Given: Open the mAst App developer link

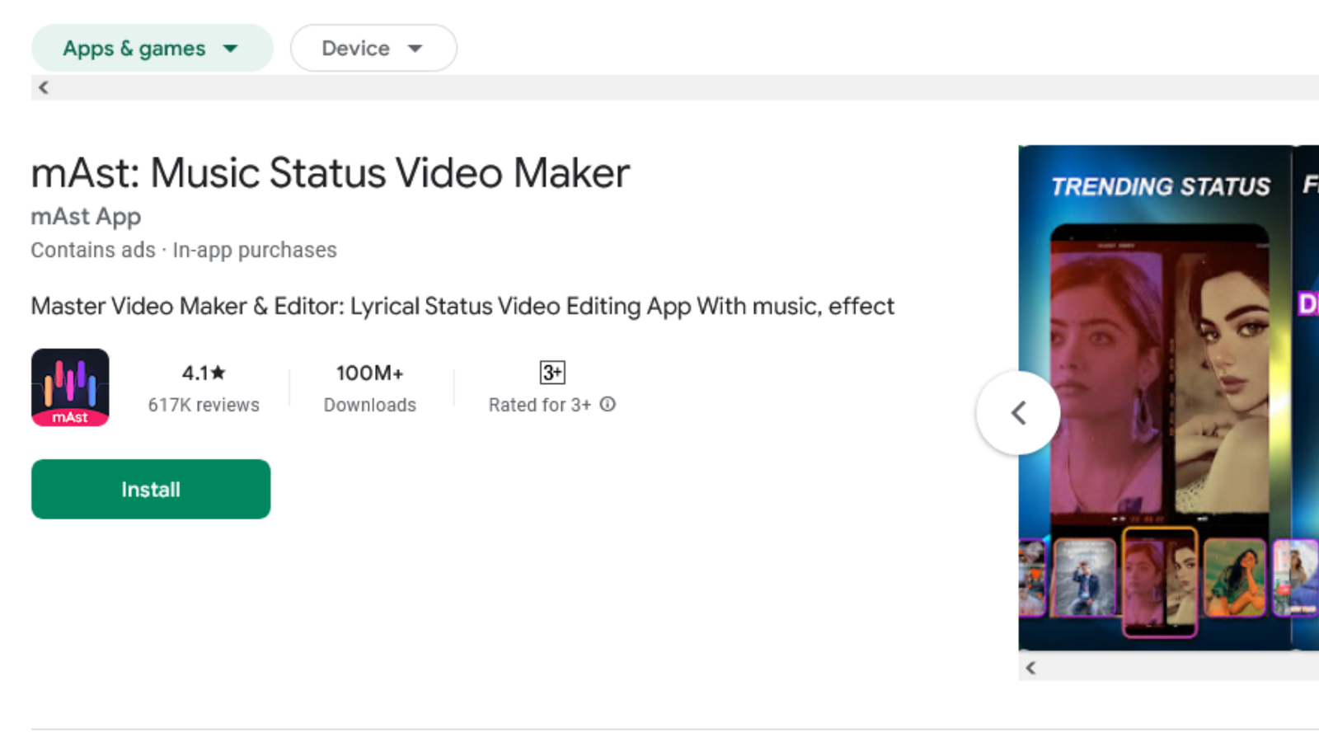Looking at the screenshot, I should pyautogui.click(x=86, y=216).
